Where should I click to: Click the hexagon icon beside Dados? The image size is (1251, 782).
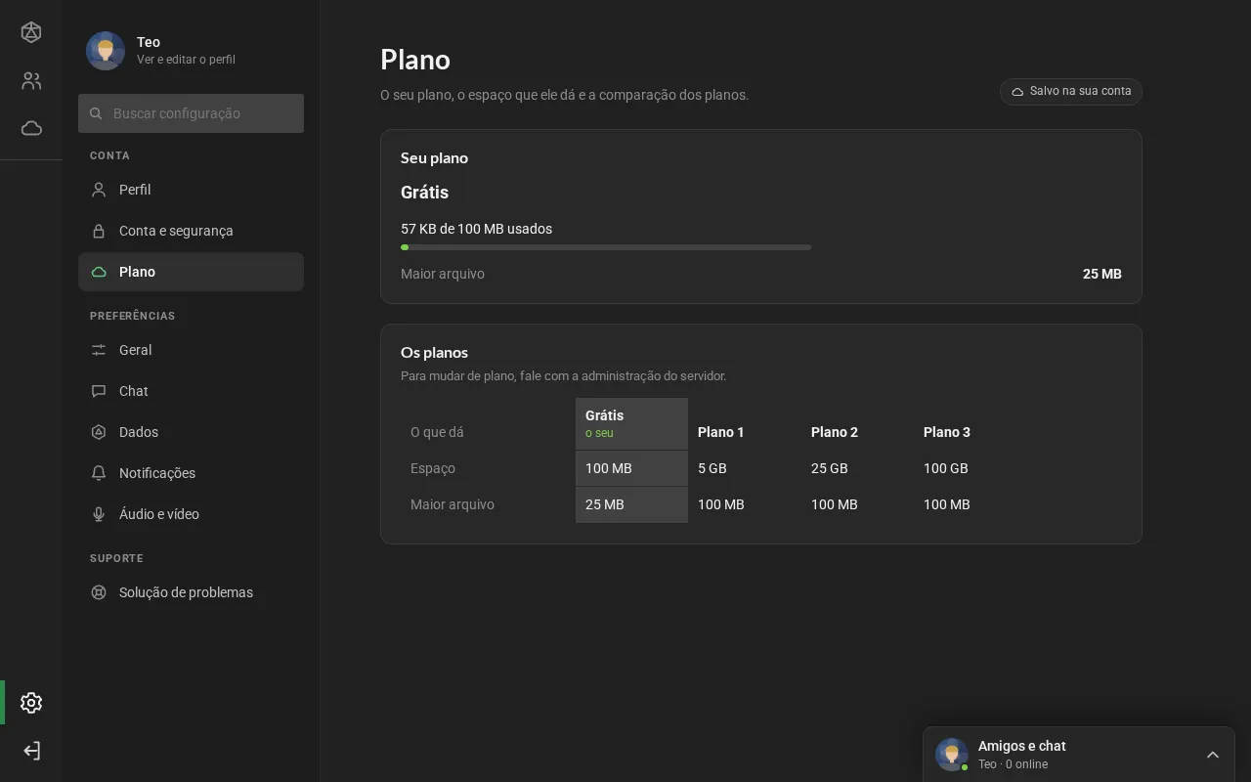point(99,432)
